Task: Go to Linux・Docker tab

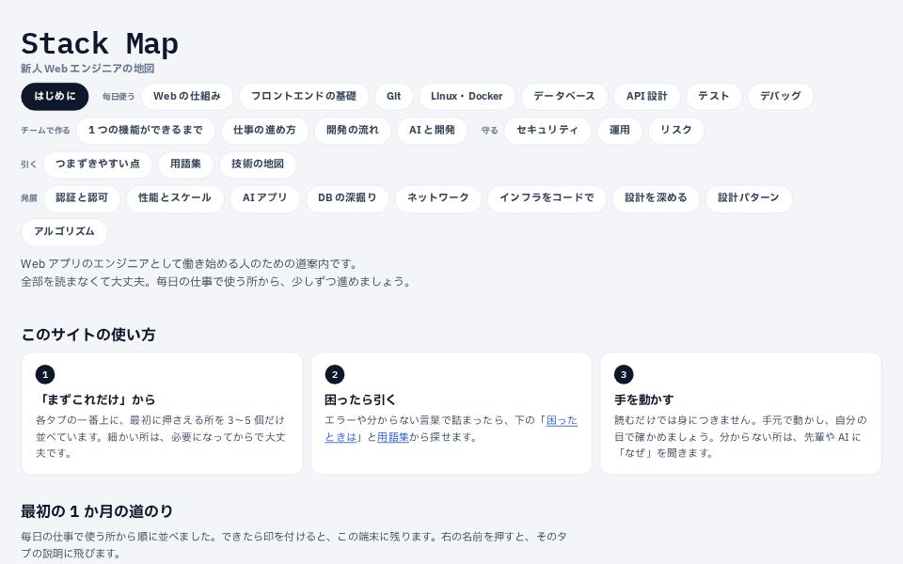Action: (467, 96)
